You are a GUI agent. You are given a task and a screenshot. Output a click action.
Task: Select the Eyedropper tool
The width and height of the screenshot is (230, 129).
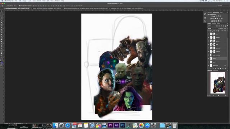point(1,23)
